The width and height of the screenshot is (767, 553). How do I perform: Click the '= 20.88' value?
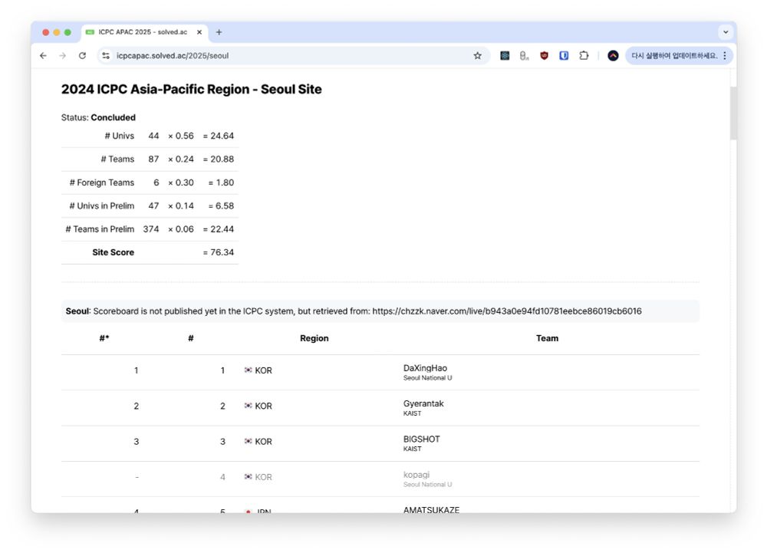click(218, 159)
